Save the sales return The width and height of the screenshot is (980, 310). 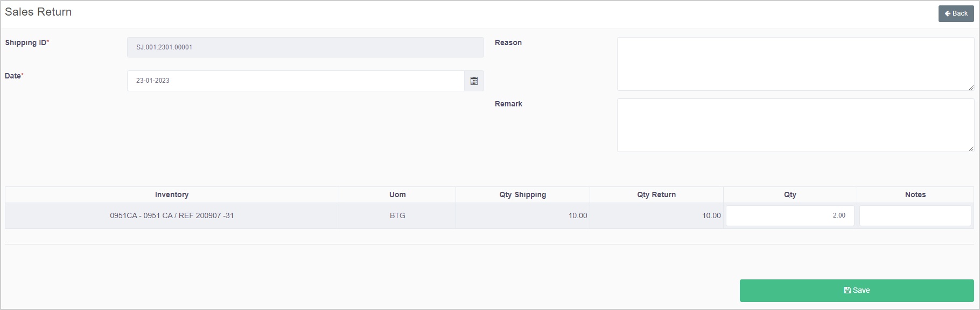[856, 290]
